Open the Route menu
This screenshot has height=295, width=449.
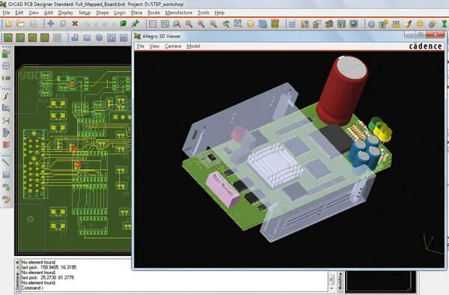tap(153, 13)
